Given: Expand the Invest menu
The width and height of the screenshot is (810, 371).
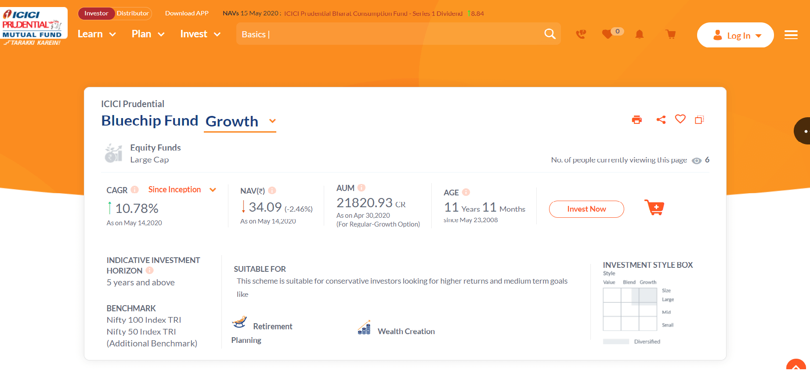Looking at the screenshot, I should (x=200, y=34).
